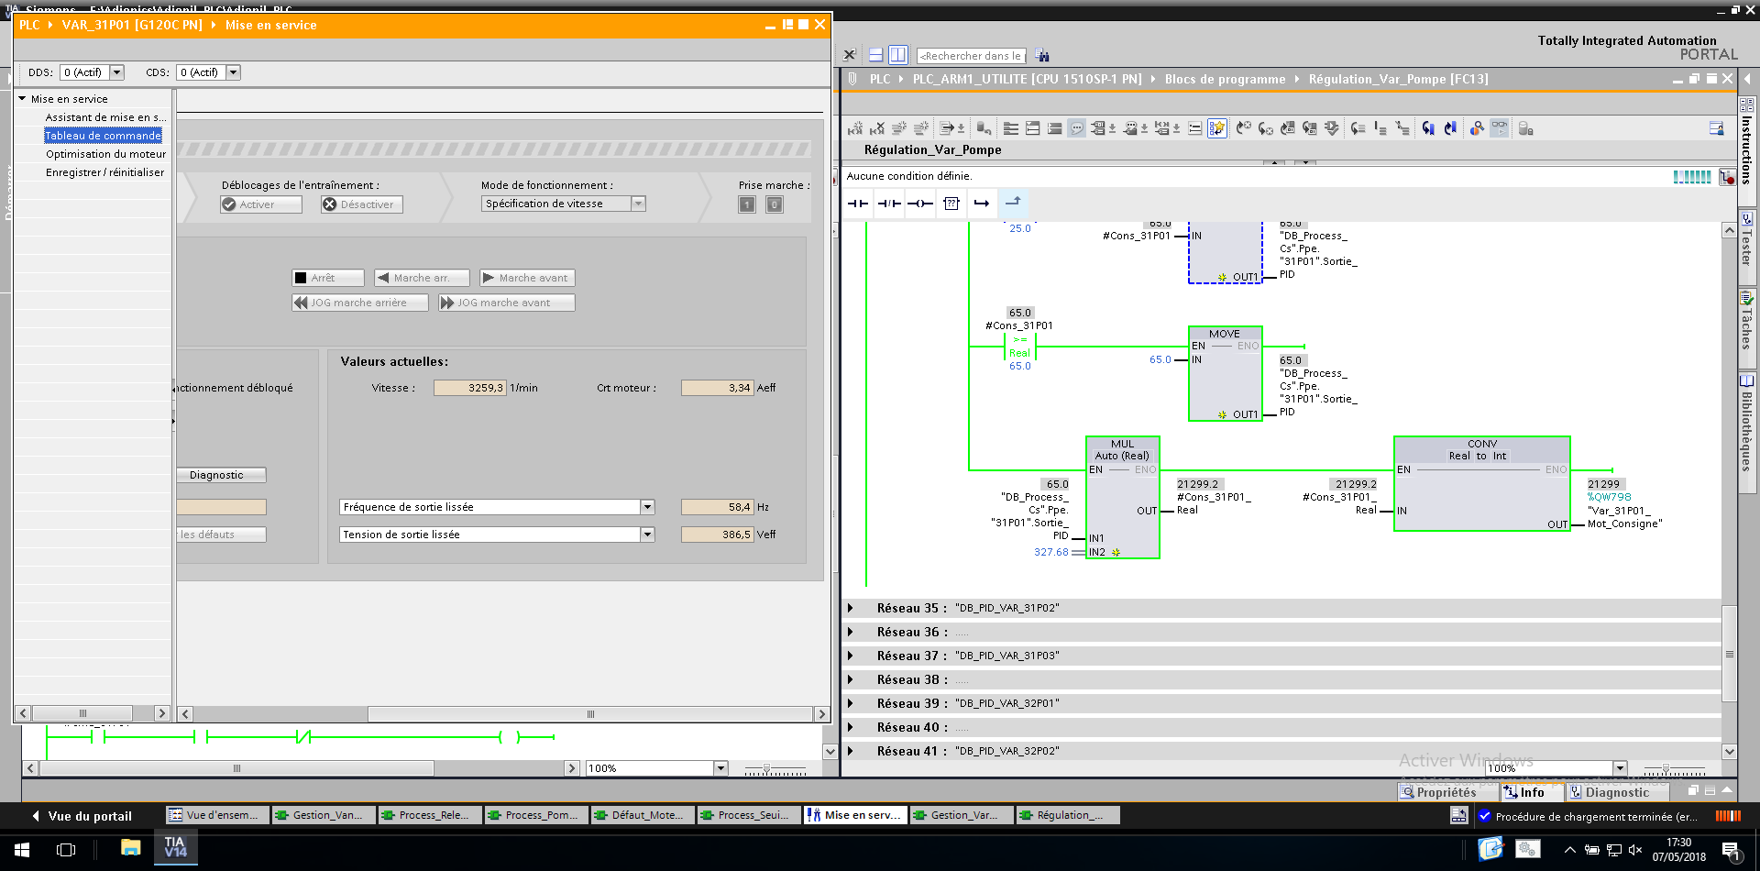Insert a normally open contact
1760x871 pixels.
coord(857,204)
